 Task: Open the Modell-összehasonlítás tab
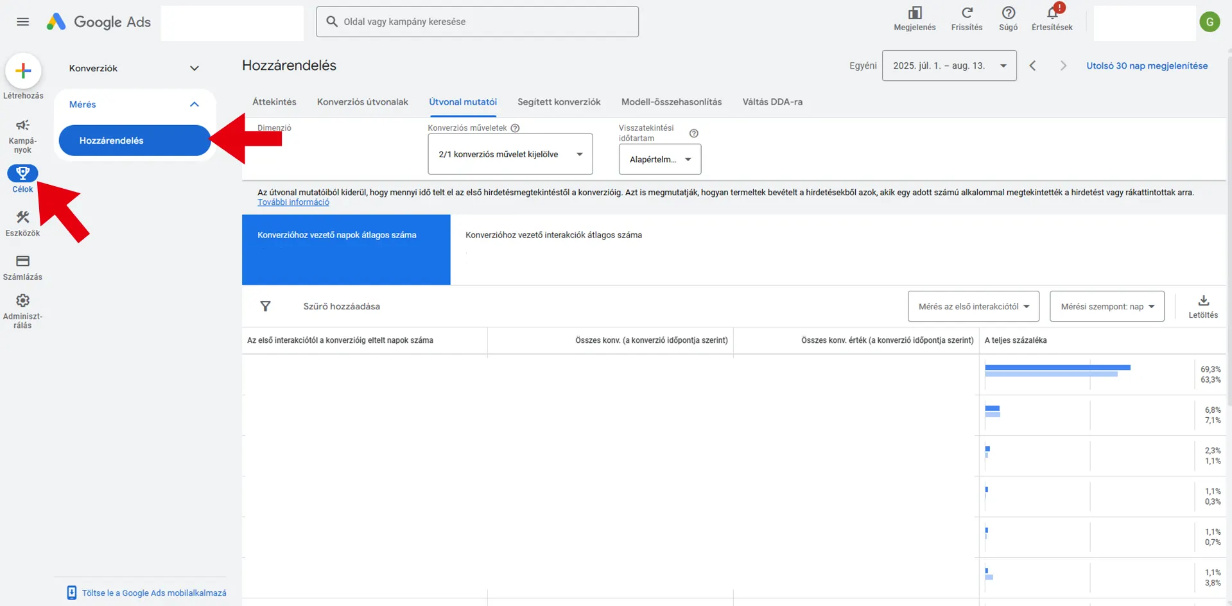coord(671,102)
